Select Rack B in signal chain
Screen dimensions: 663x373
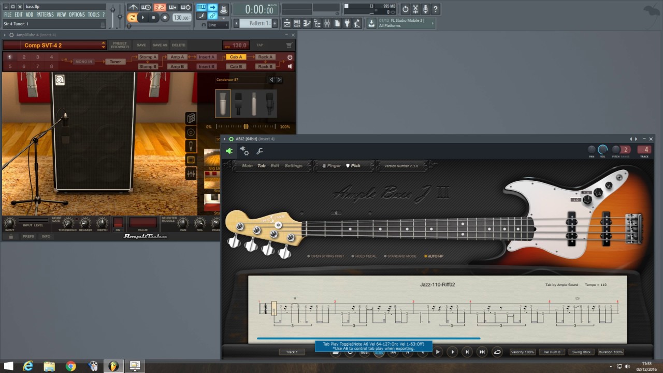click(265, 66)
